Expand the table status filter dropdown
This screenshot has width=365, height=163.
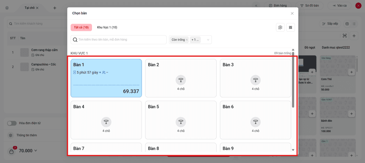pos(208,40)
